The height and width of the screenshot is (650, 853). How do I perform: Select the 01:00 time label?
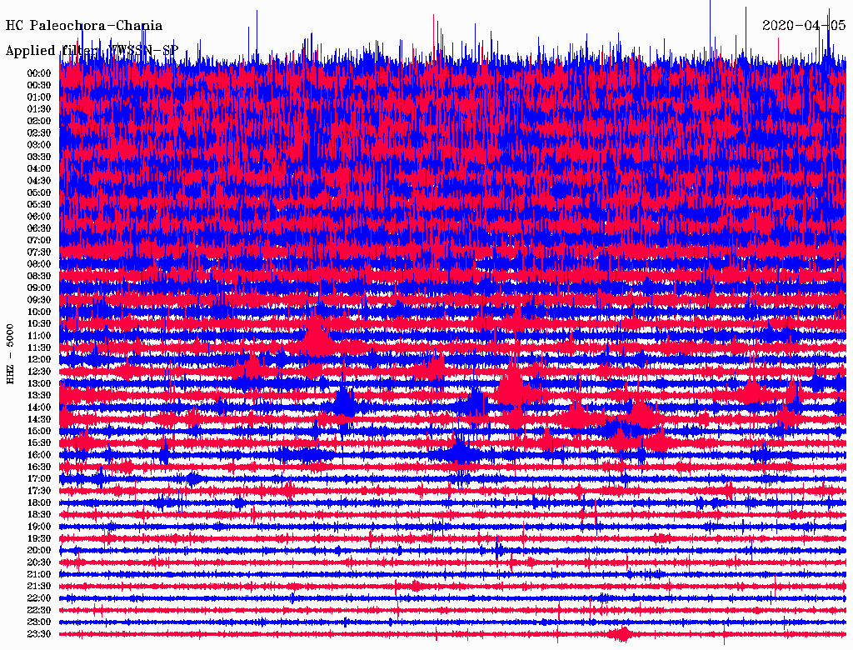point(39,97)
